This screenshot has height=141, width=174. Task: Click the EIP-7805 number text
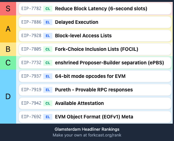coord(31,49)
